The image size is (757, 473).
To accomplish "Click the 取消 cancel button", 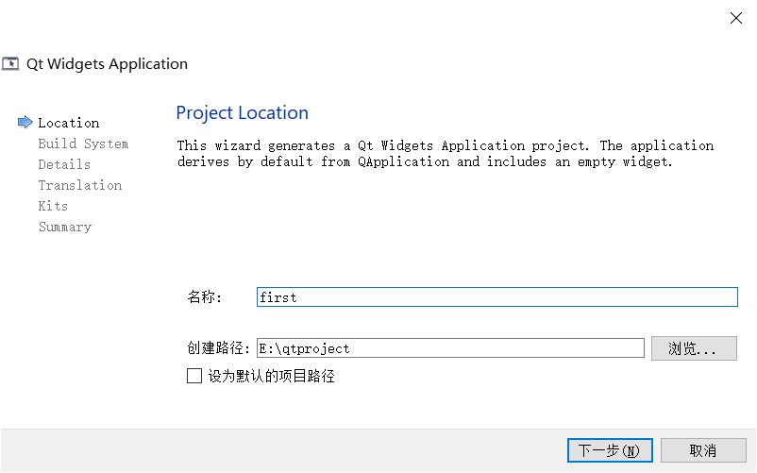I will pos(703,450).
